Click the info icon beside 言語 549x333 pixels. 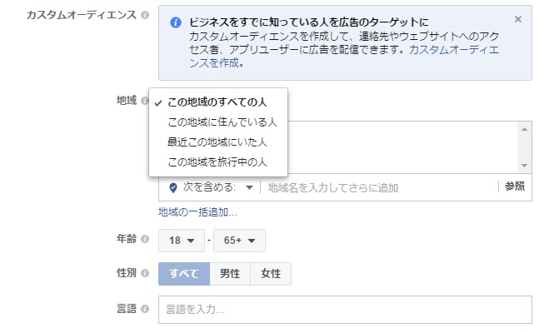coord(145,309)
